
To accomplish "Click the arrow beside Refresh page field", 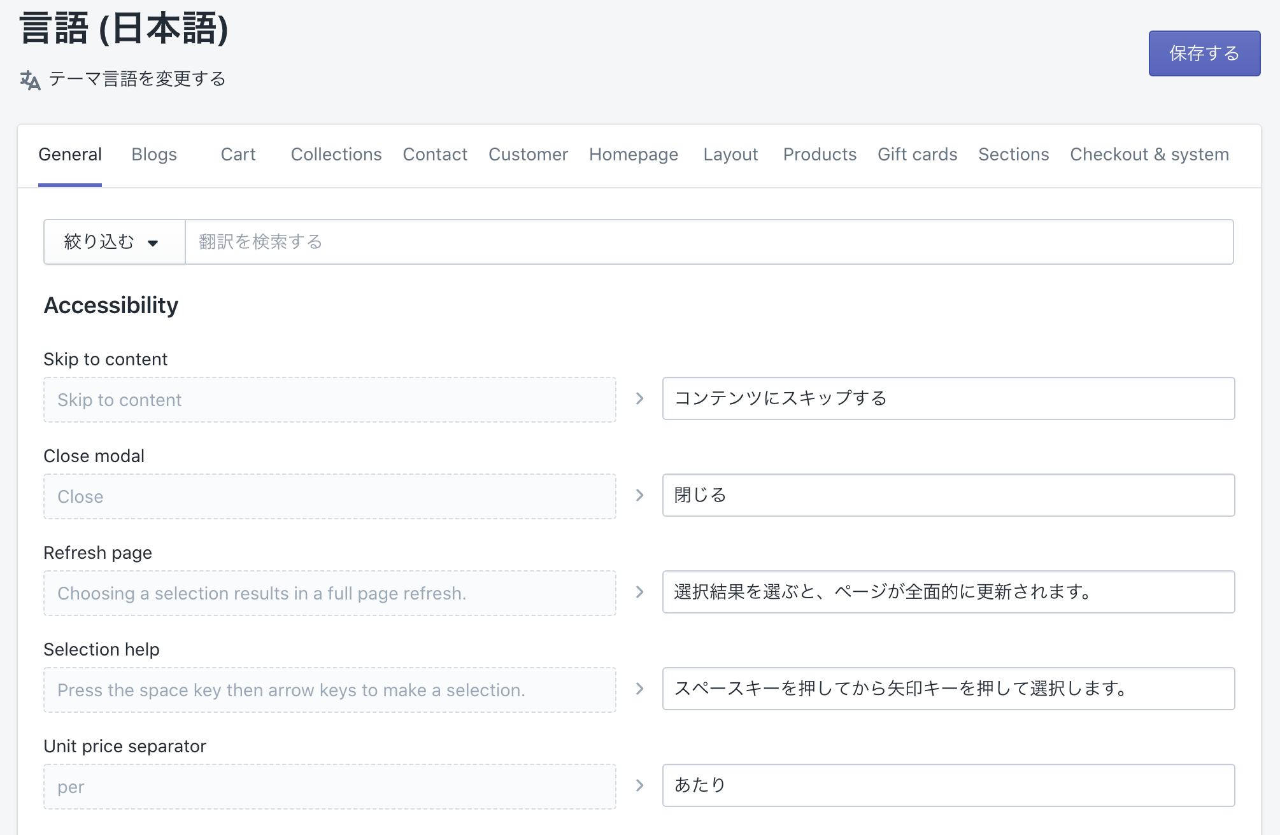I will pos(639,593).
